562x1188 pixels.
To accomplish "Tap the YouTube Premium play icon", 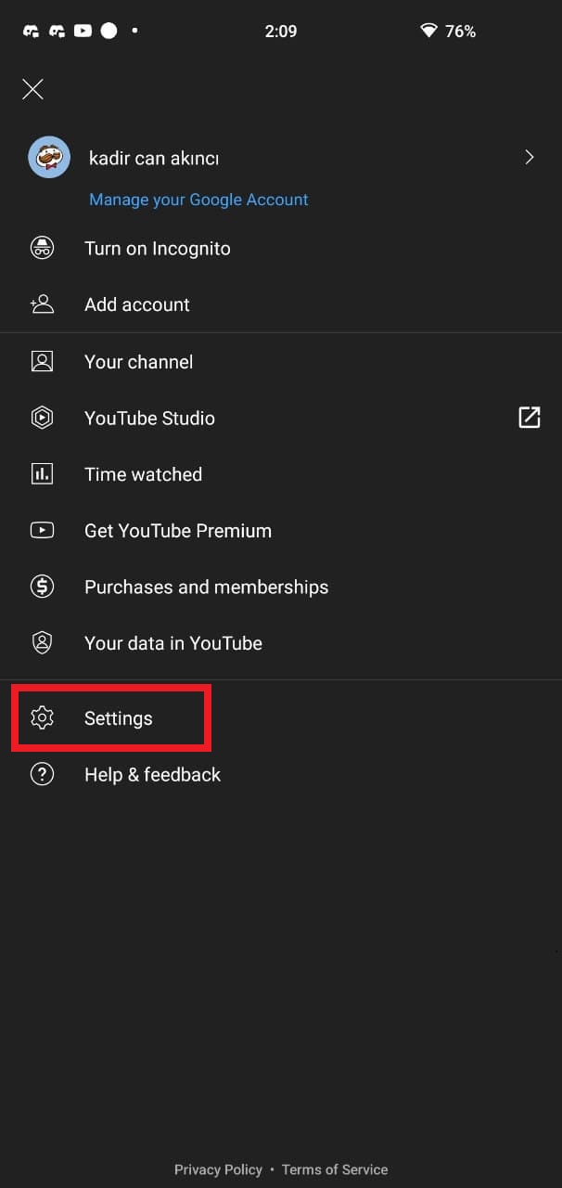I will [x=42, y=531].
